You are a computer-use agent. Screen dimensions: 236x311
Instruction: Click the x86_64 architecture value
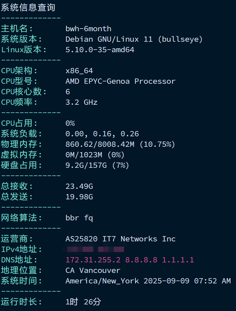(x=79, y=71)
